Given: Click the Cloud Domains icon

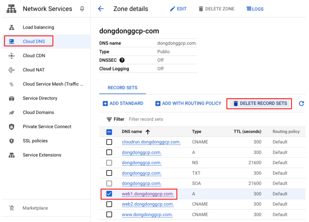Looking at the screenshot, I should (12, 113).
